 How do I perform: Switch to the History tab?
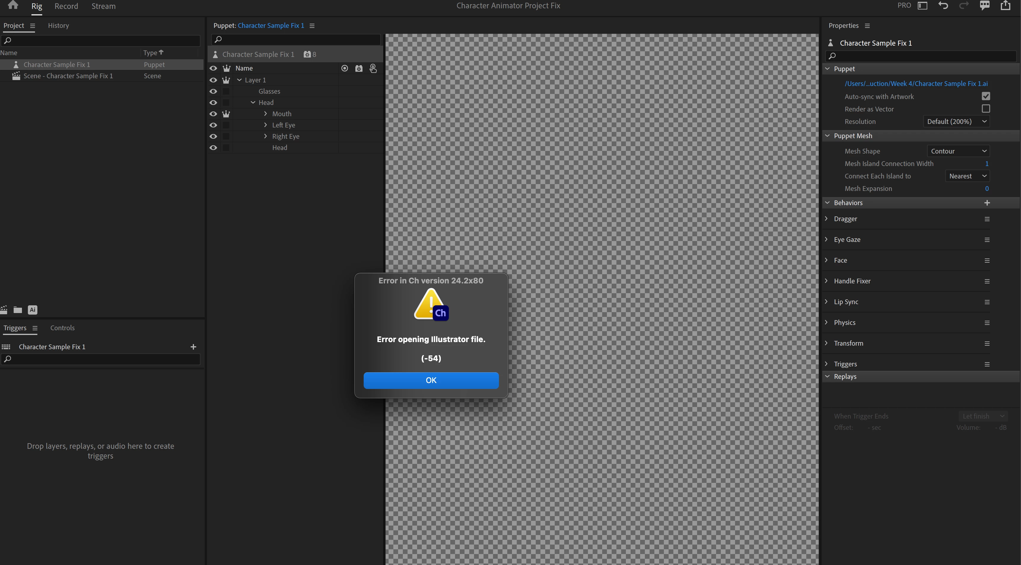58,25
